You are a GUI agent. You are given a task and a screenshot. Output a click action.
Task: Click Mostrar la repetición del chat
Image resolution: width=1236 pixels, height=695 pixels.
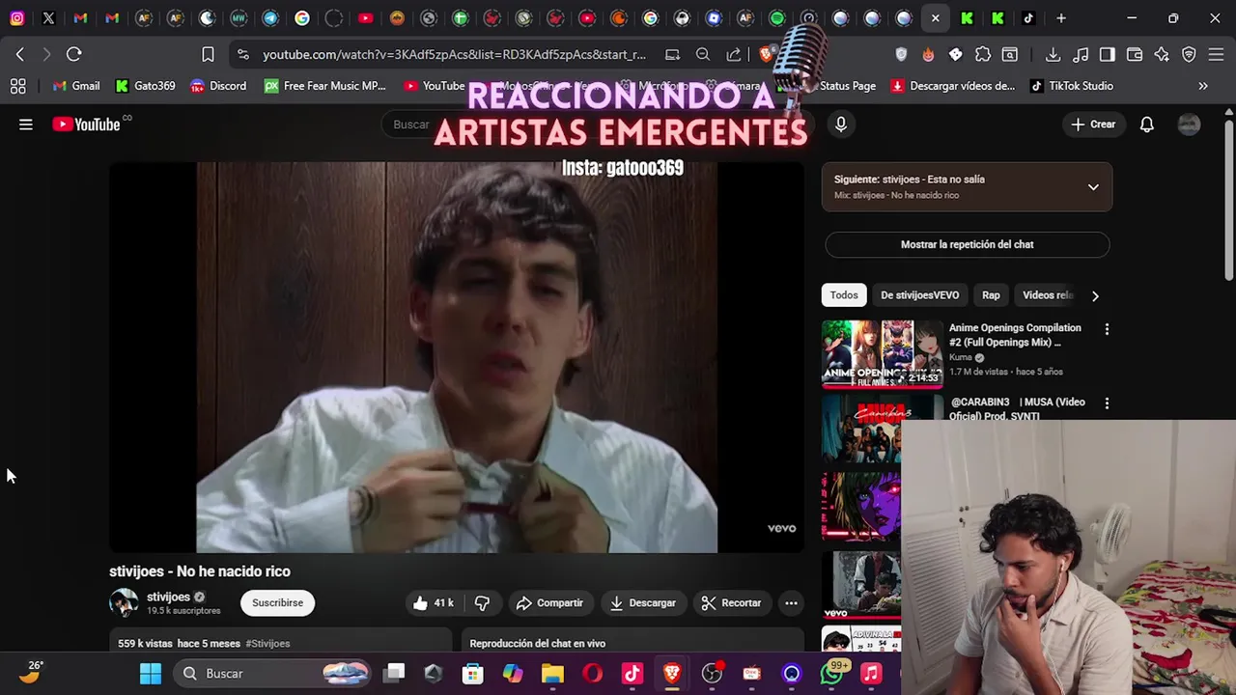967,244
